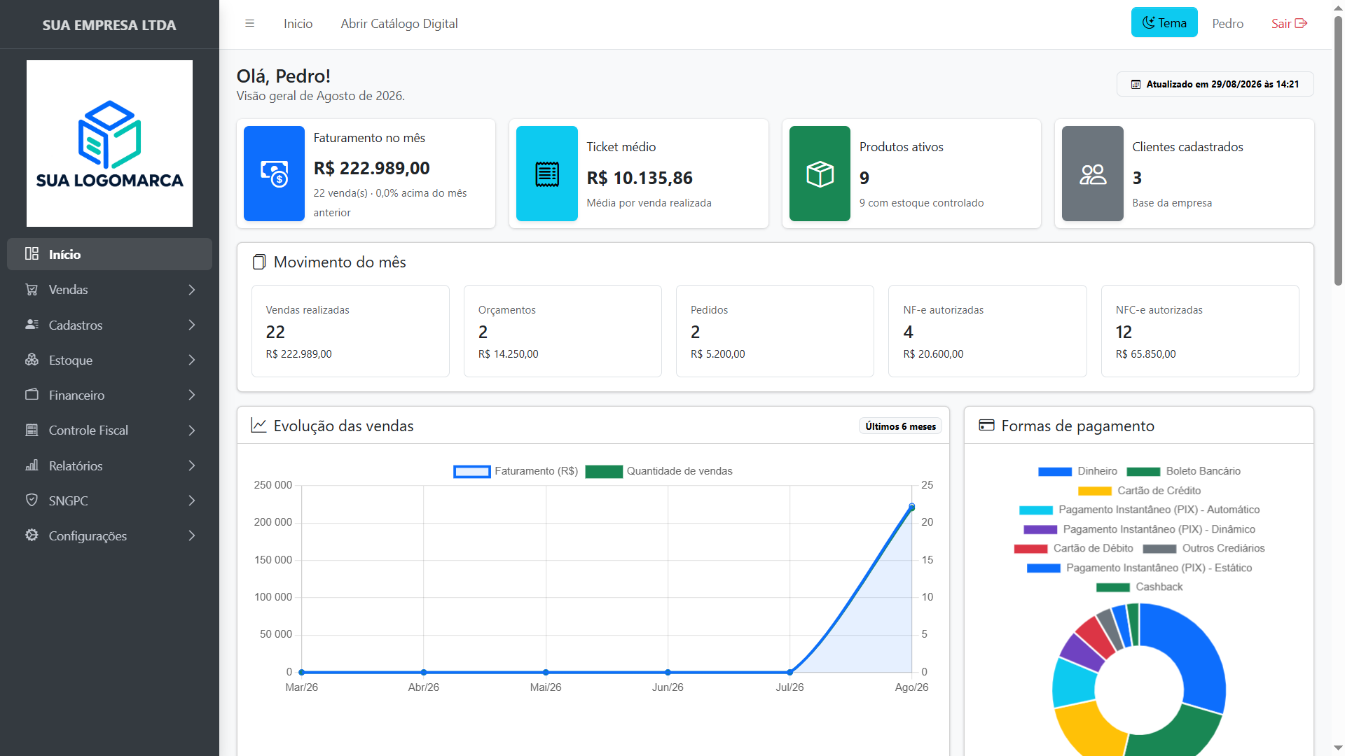This screenshot has width=1345, height=756.
Task: Switch theme with the Tema button
Action: [1164, 22]
